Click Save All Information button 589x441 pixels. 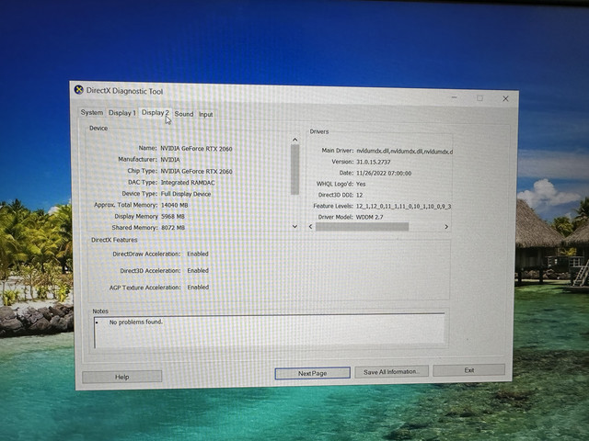tap(391, 371)
